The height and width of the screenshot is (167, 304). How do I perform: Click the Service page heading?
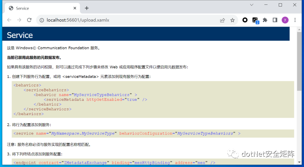20,35
